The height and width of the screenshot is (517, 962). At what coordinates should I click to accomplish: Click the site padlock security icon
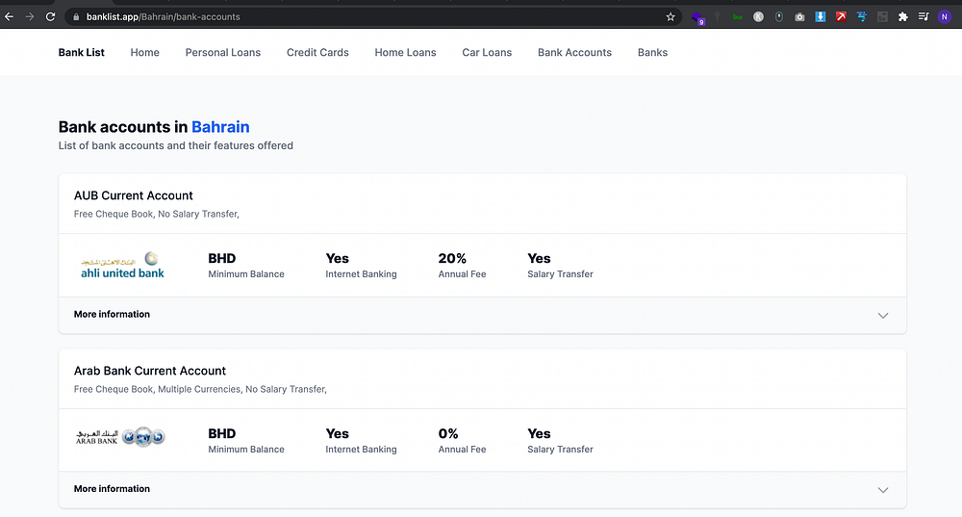click(x=76, y=16)
